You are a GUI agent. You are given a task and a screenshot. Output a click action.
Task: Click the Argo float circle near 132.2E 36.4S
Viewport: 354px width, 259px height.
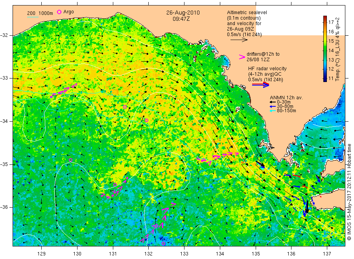[156, 226]
